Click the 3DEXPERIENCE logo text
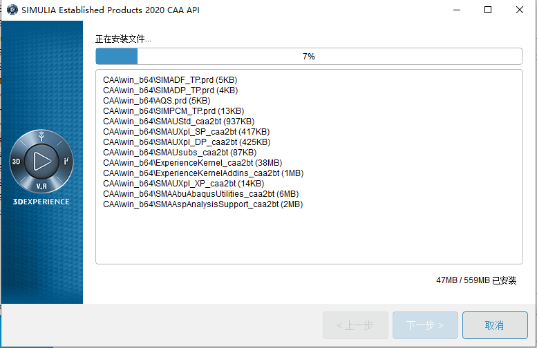The image size is (537, 348). pyautogui.click(x=41, y=202)
